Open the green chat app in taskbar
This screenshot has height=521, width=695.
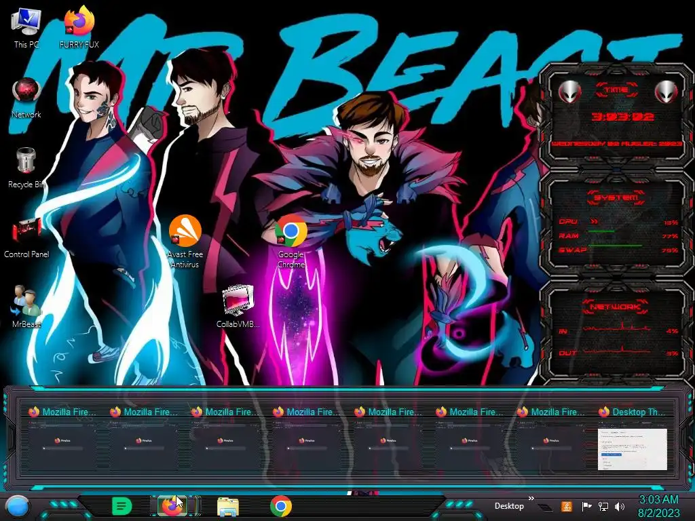tap(122, 506)
